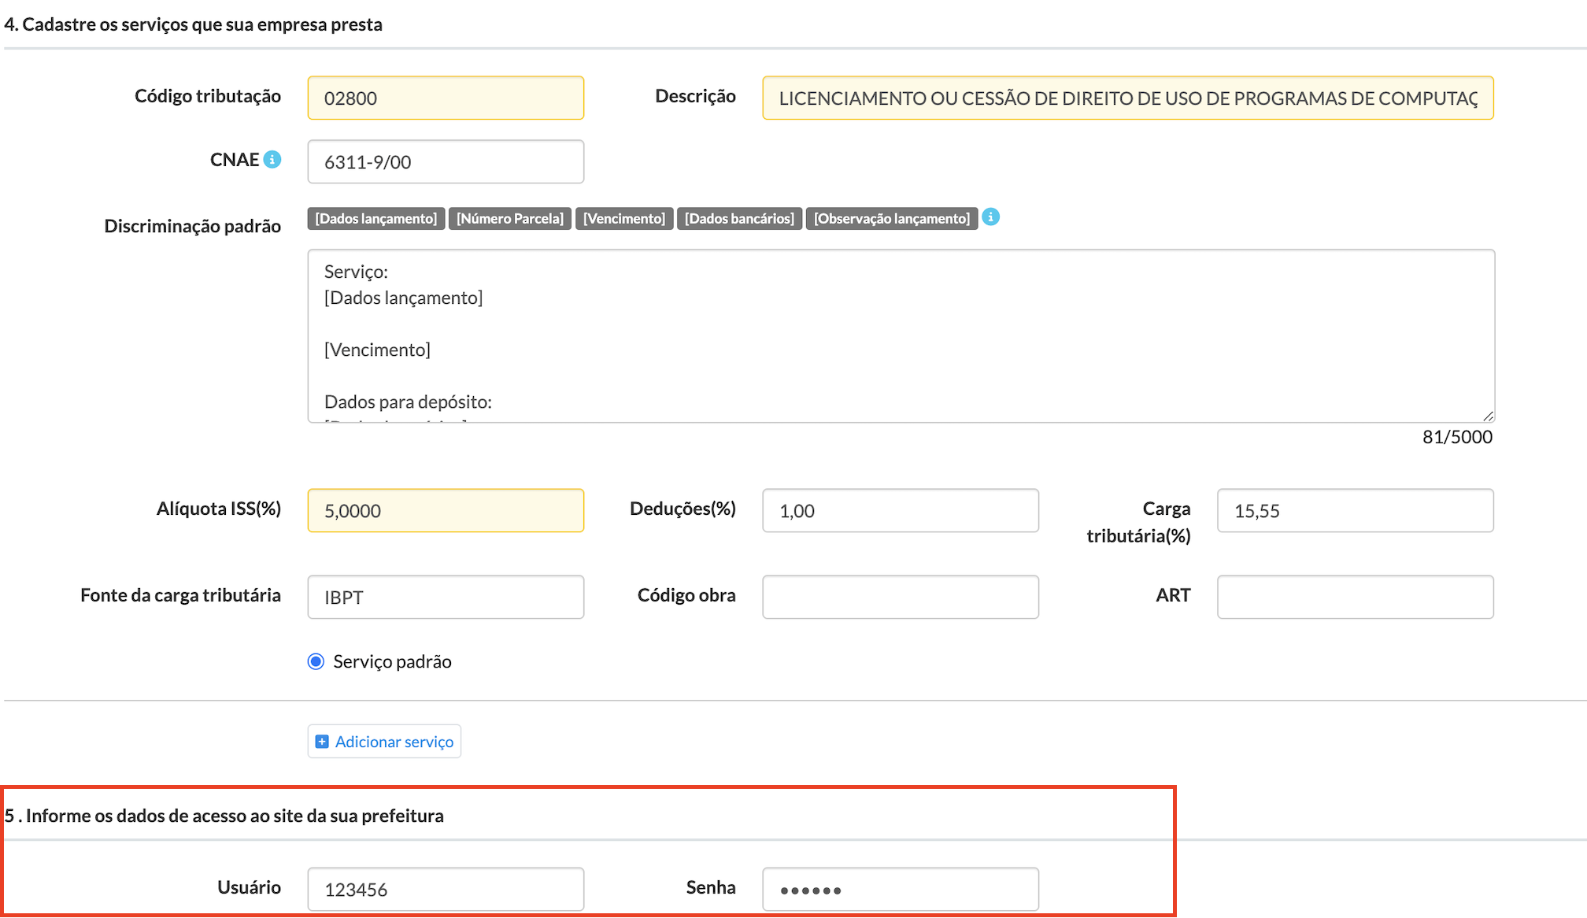Click the CNAE input field
This screenshot has width=1587, height=918.
(x=446, y=162)
